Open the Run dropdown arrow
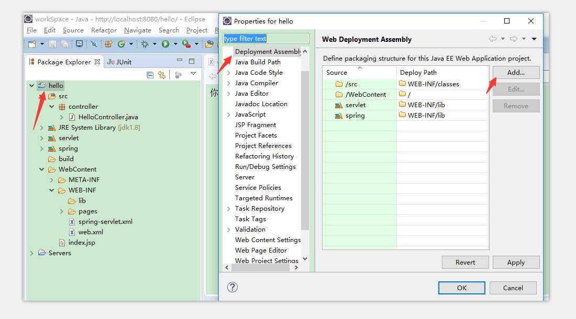The width and height of the screenshot is (576, 319). (x=175, y=44)
